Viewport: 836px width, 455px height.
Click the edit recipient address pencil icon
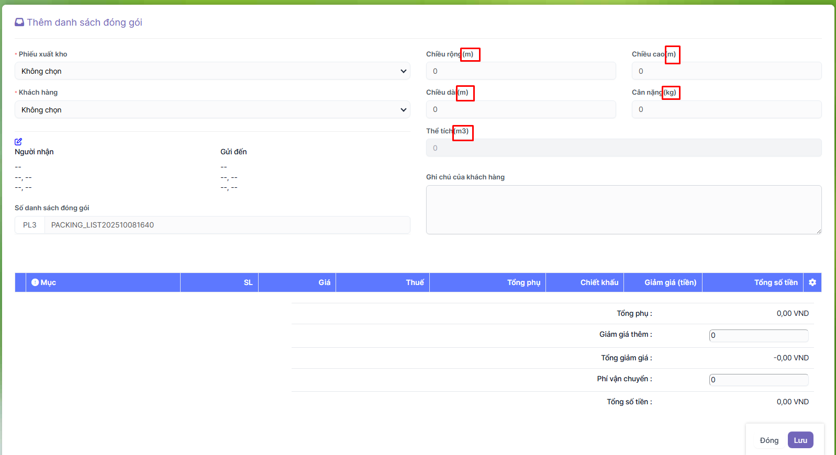point(18,142)
